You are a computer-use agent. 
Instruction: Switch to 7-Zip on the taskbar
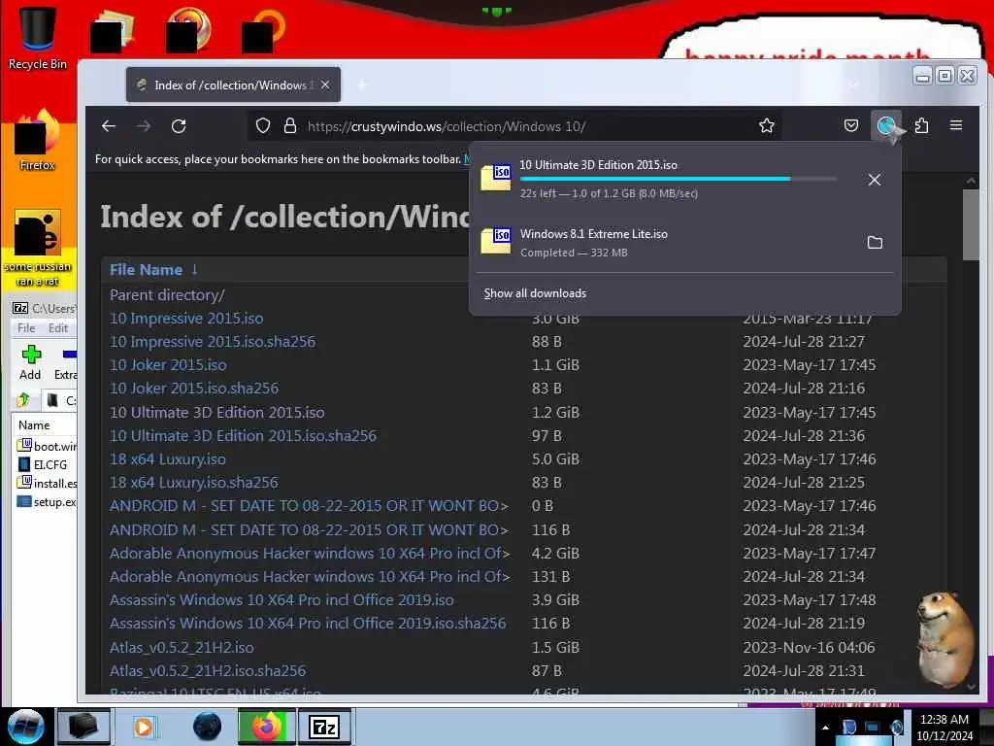click(x=324, y=727)
